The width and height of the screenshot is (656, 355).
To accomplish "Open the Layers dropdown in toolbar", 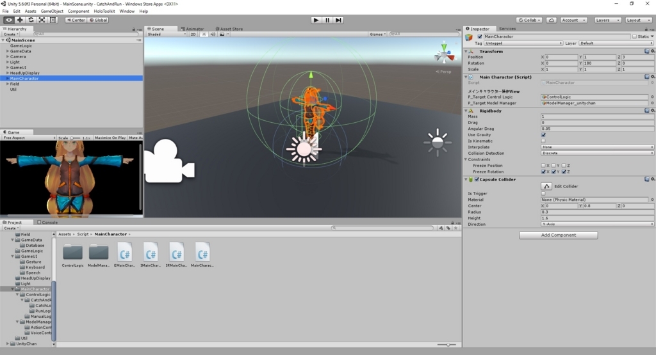I will (x=607, y=20).
